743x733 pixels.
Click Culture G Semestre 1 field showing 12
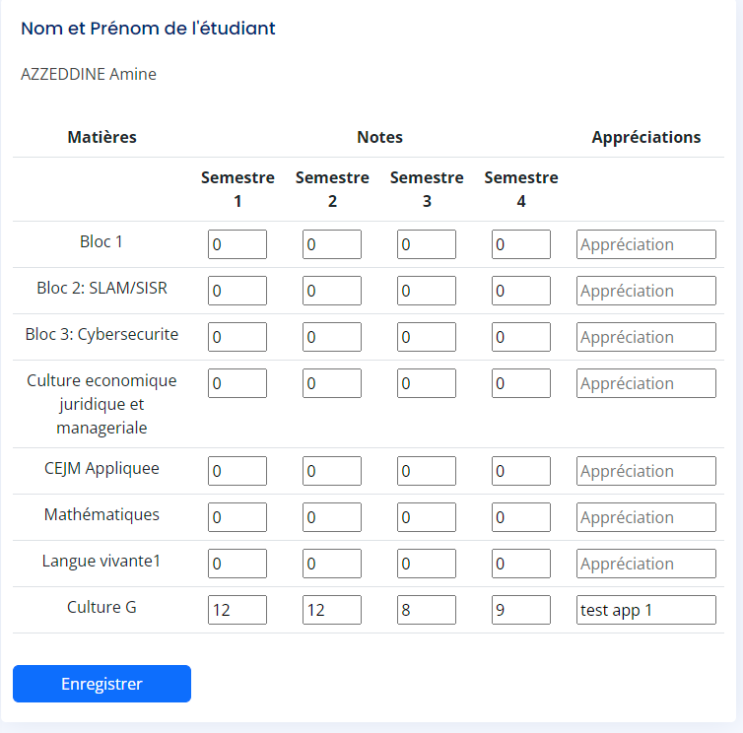click(236, 610)
